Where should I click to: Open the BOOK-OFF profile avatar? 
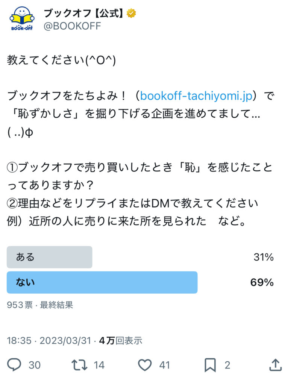coord(21,19)
